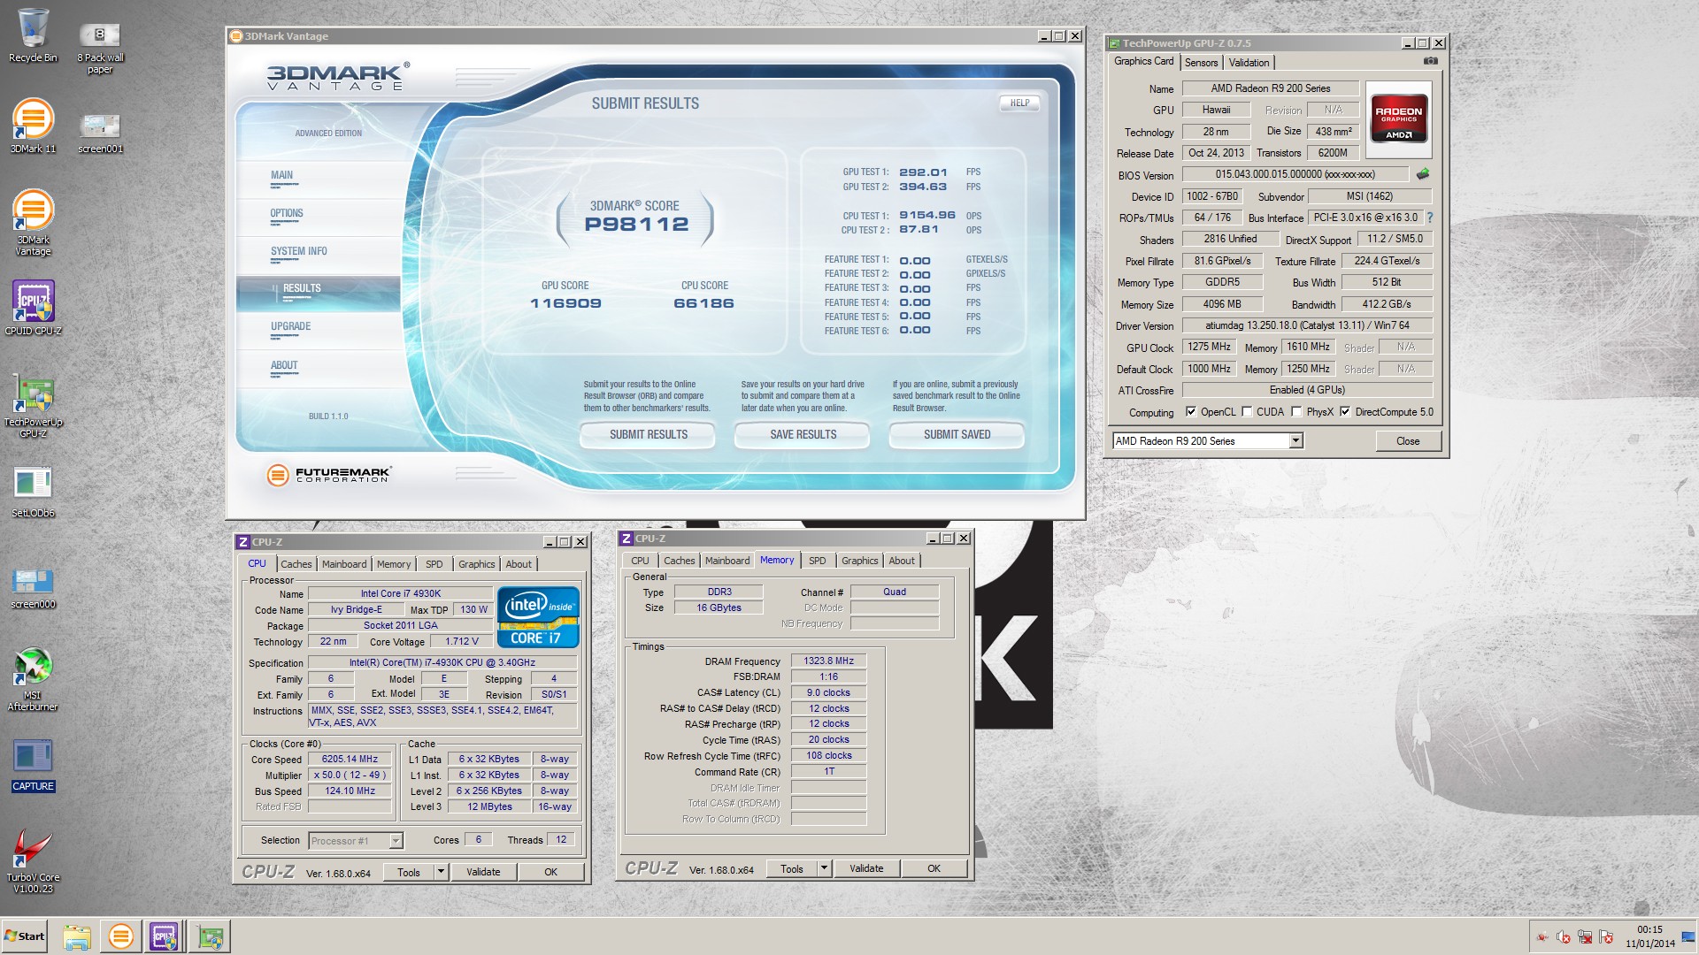Toggle the OpenCL checkbox in GPU-Z

click(x=1191, y=412)
